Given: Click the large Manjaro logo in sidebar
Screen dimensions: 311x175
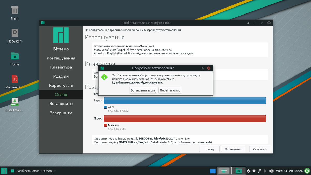Looking at the screenshot, I should click(61, 35).
